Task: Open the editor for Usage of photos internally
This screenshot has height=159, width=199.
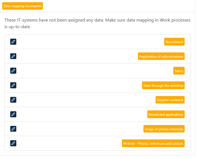Action: coord(13,129)
